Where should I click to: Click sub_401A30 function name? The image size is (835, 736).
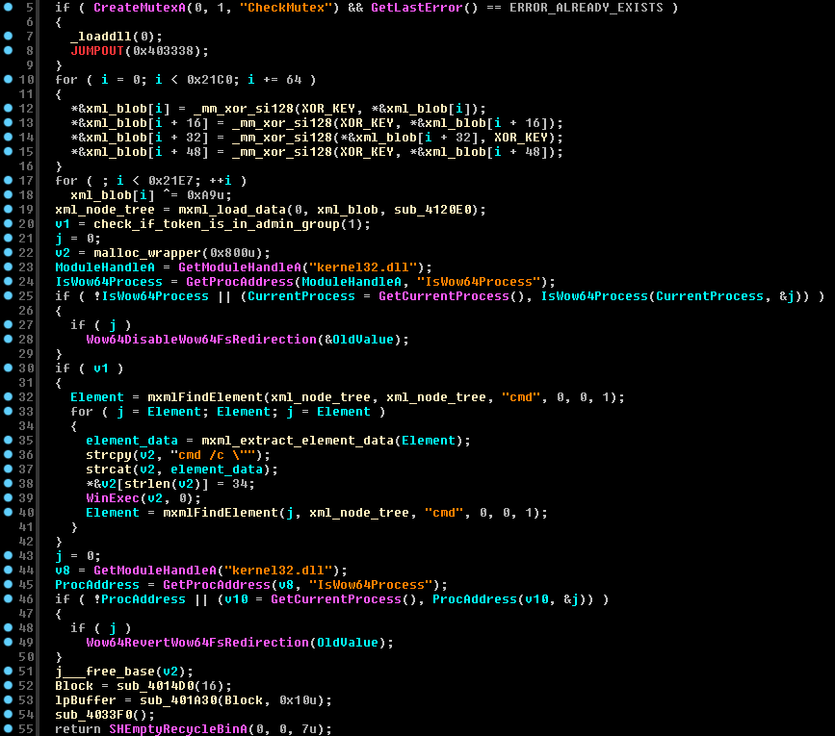pos(178,699)
